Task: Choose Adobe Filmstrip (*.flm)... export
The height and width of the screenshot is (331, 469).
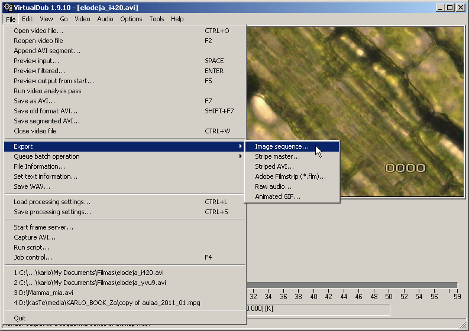Action: pyautogui.click(x=292, y=176)
